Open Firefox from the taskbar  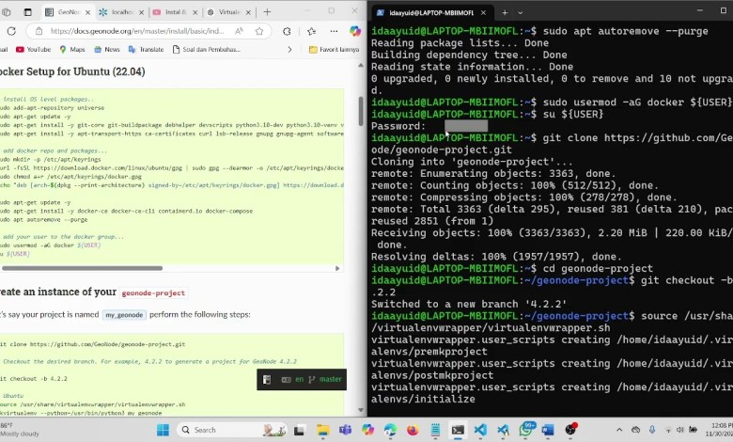point(413,430)
